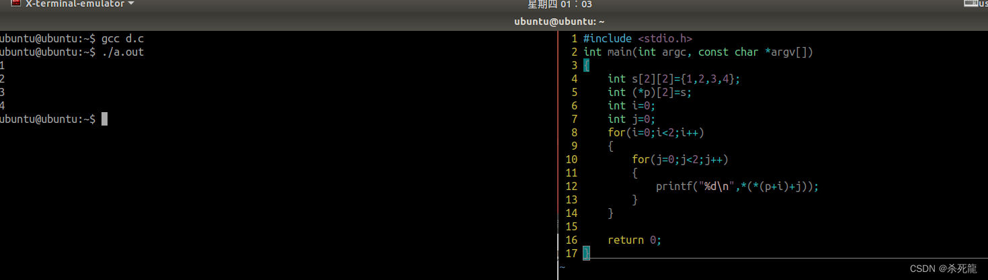Open the X-terminal-emulator application menu

click(79, 5)
